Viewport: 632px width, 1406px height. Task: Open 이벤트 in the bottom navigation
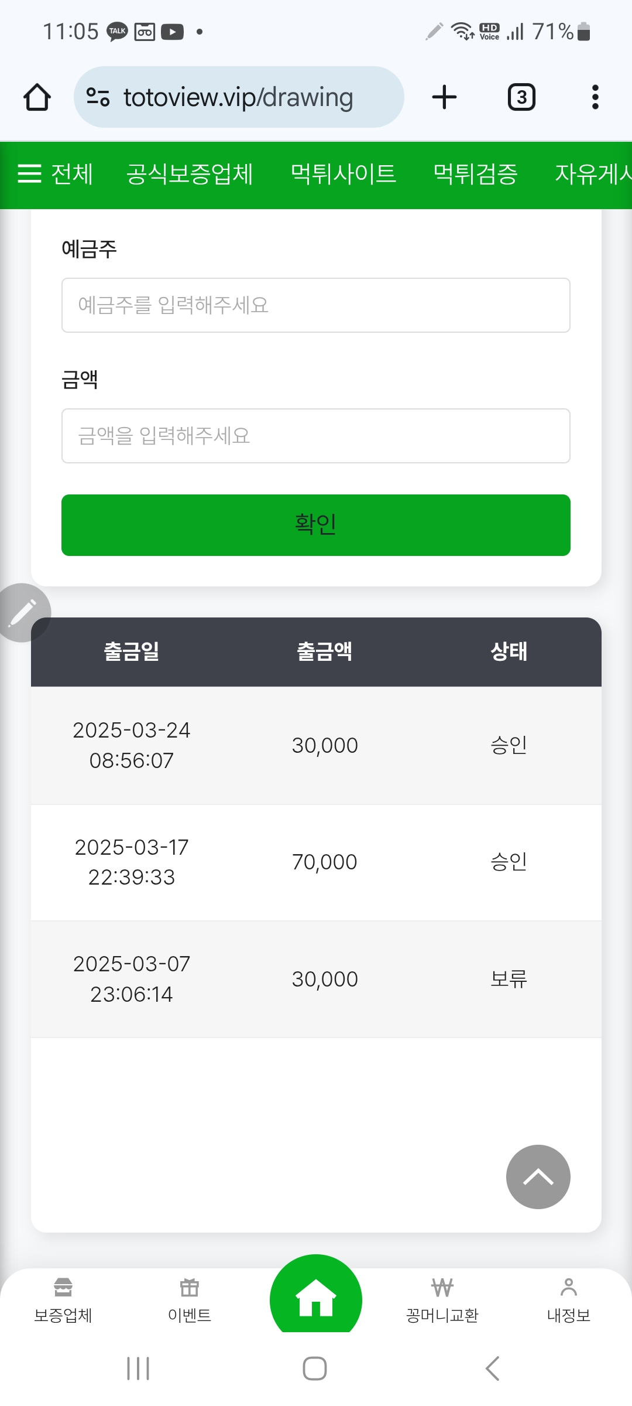click(x=190, y=1301)
